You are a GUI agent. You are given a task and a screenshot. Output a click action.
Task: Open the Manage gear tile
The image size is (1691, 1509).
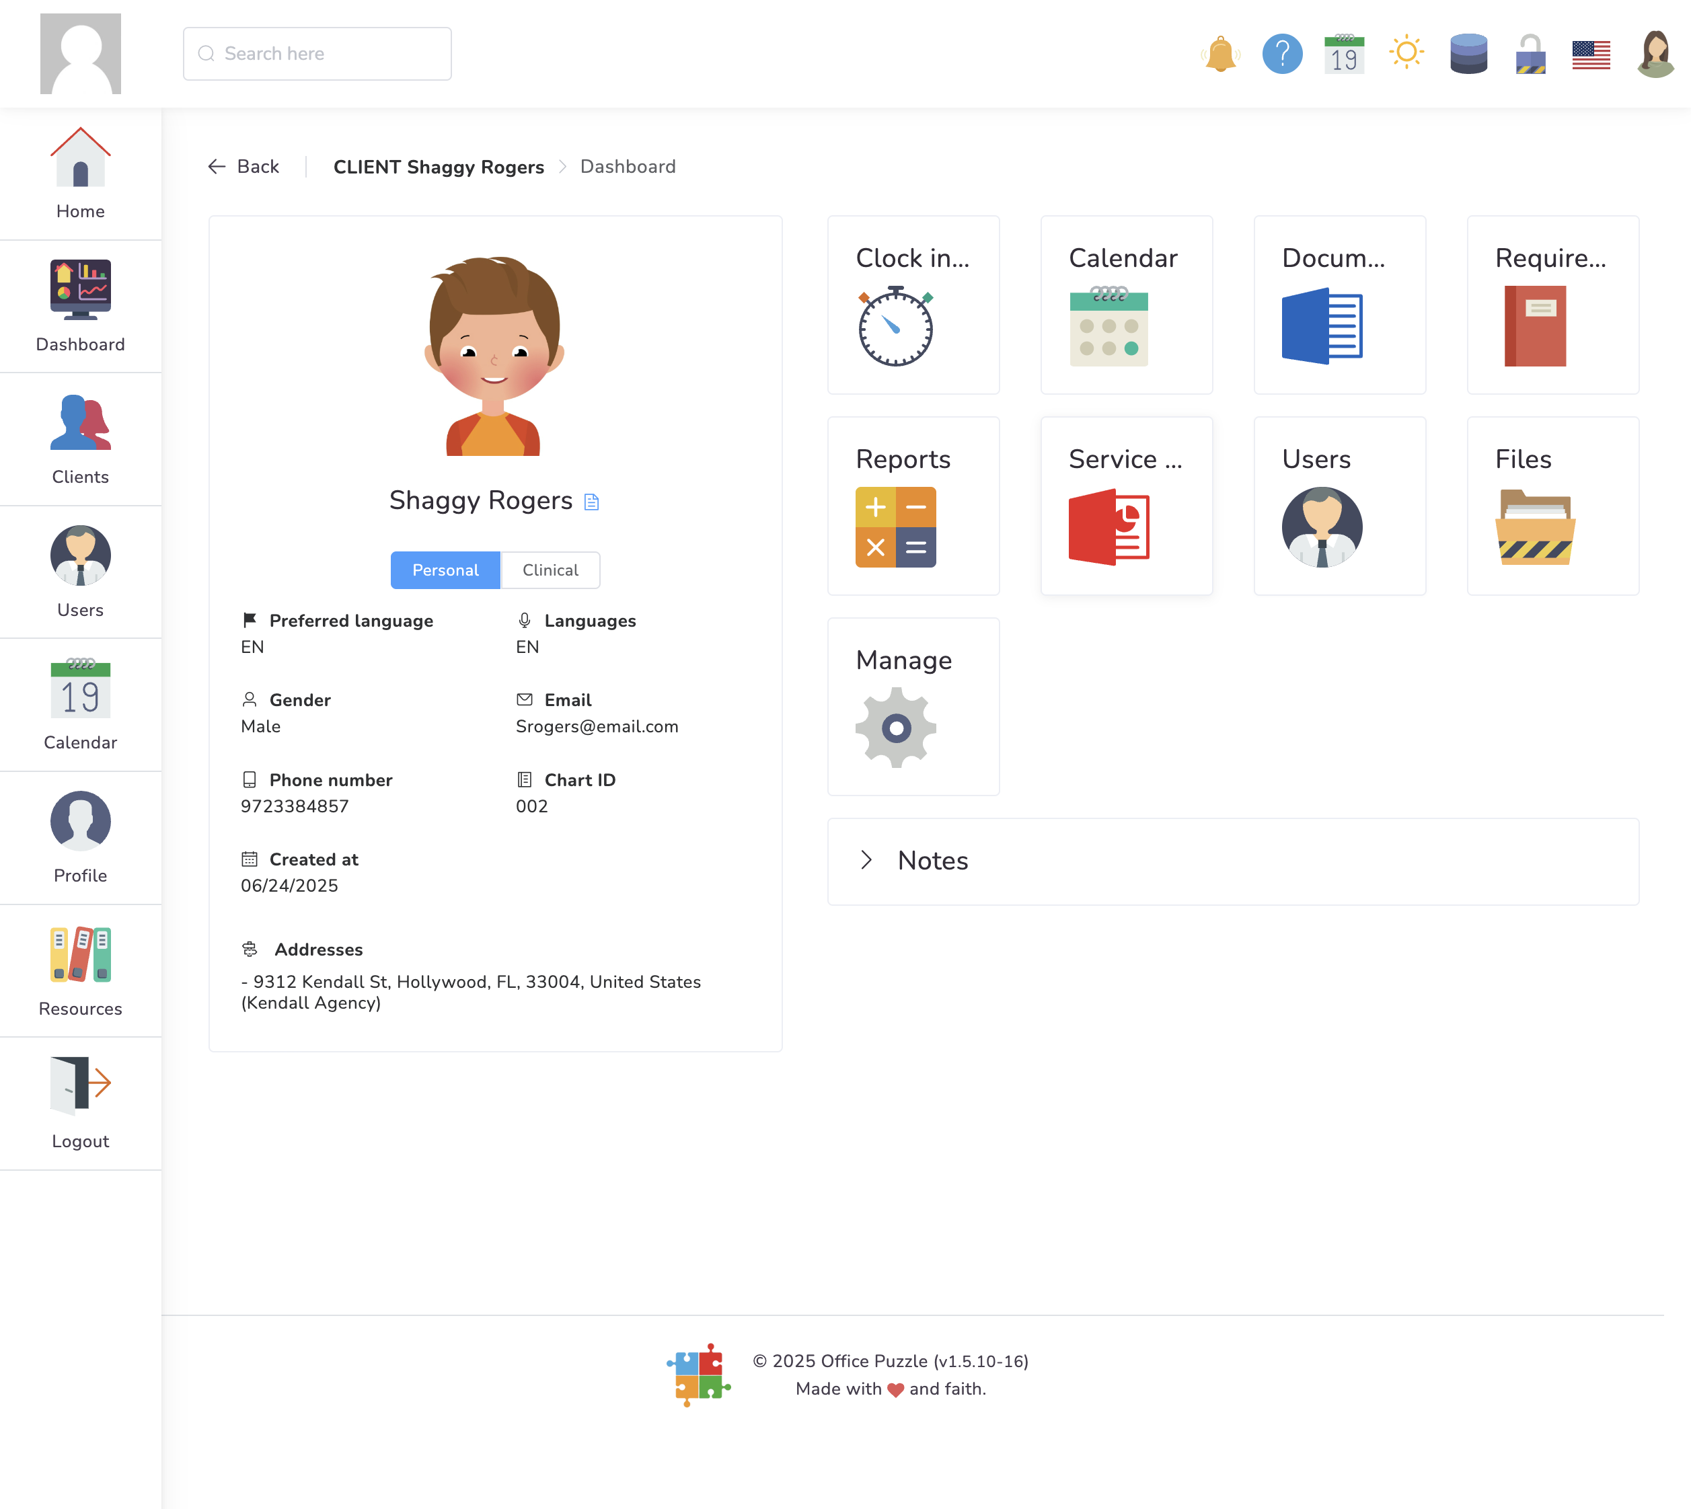pos(913,706)
